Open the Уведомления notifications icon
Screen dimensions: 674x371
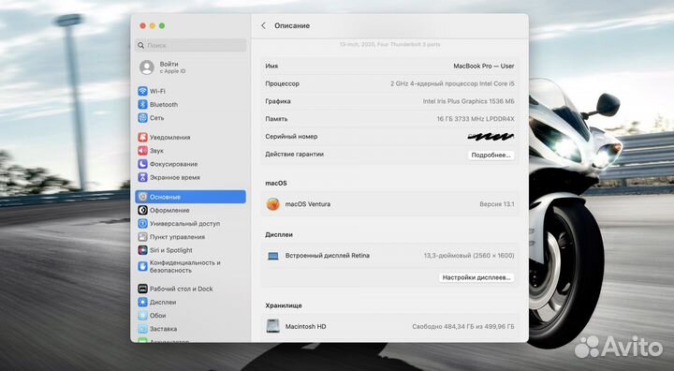142,138
